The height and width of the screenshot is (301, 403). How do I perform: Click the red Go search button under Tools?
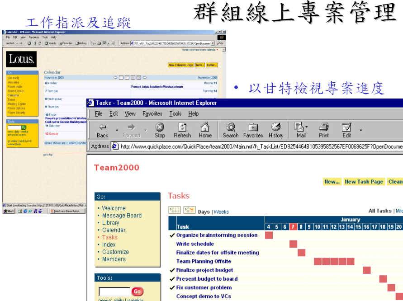[137, 292]
